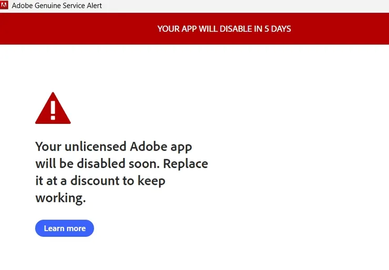
Task: Click the red warning triangle icon
Action: tap(53, 108)
